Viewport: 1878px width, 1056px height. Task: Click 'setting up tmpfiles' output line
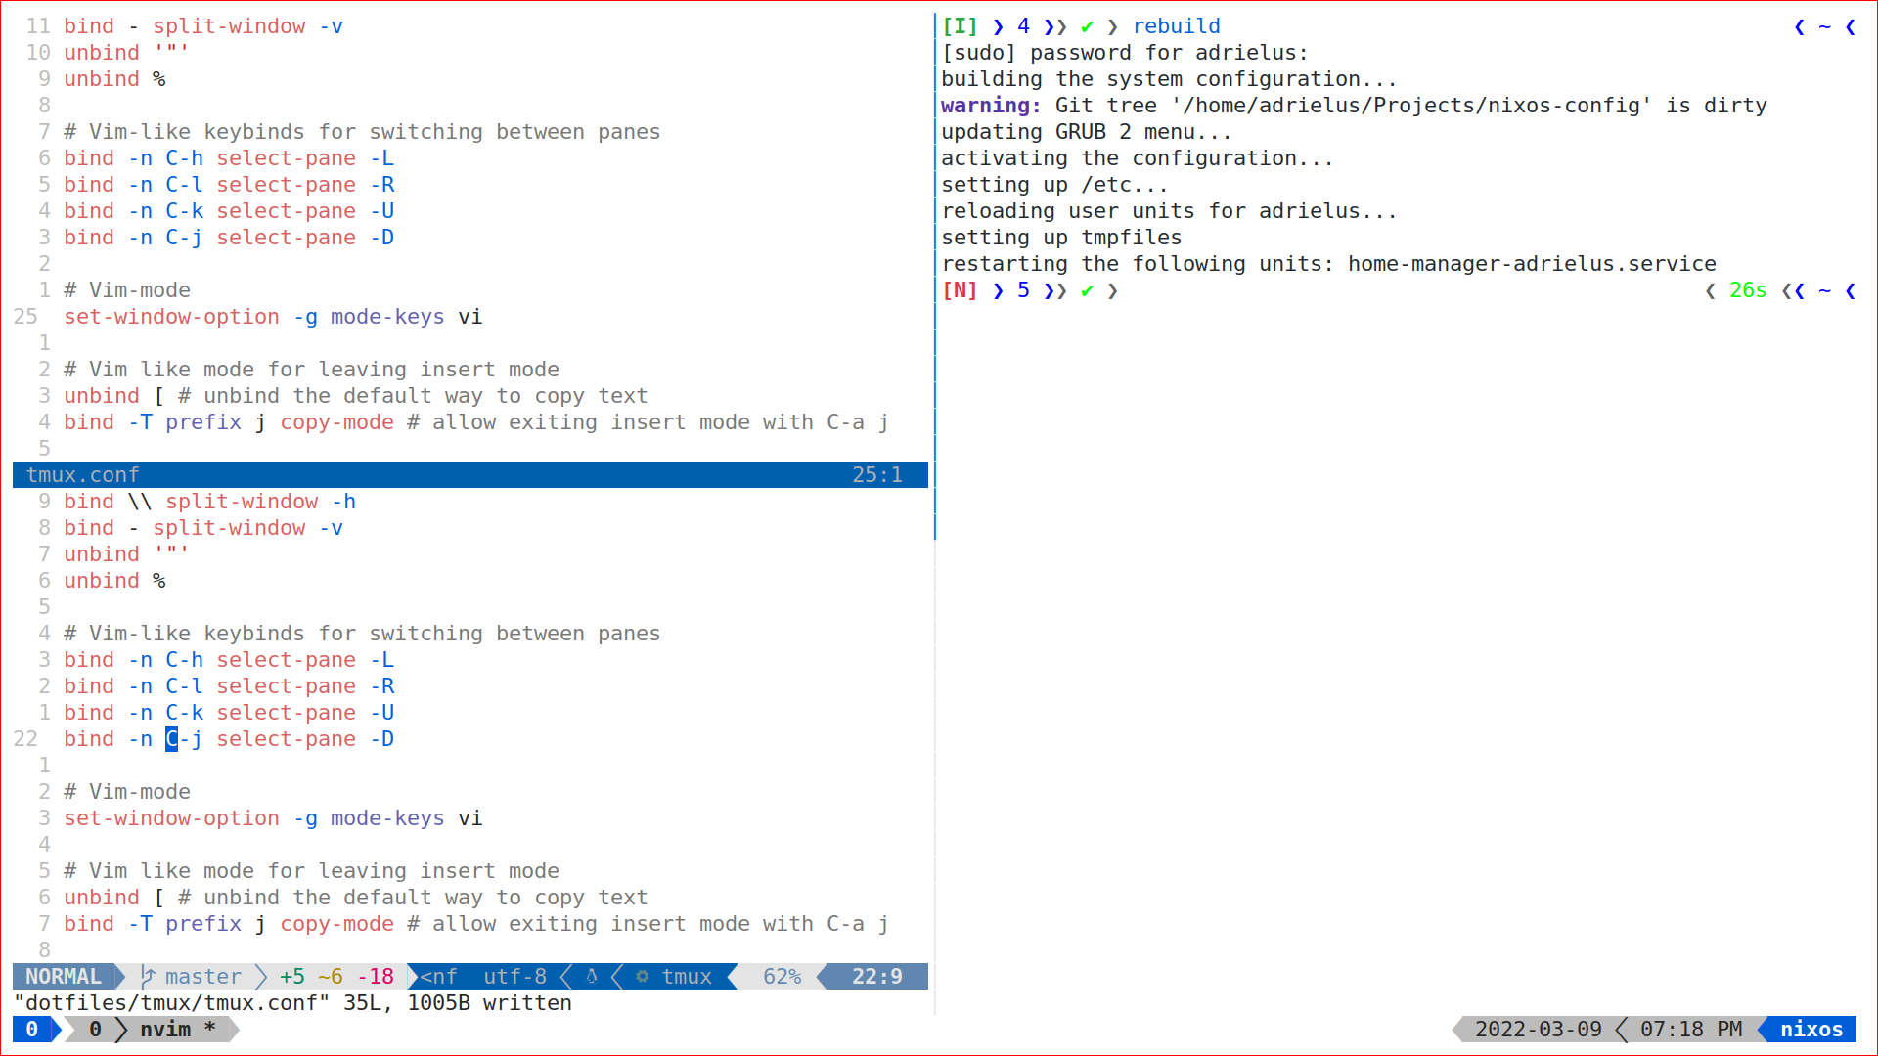coord(1061,238)
